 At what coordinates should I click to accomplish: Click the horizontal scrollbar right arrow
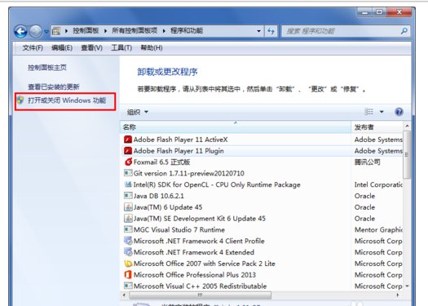pos(398,295)
